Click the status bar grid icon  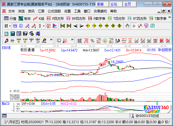(4, 116)
